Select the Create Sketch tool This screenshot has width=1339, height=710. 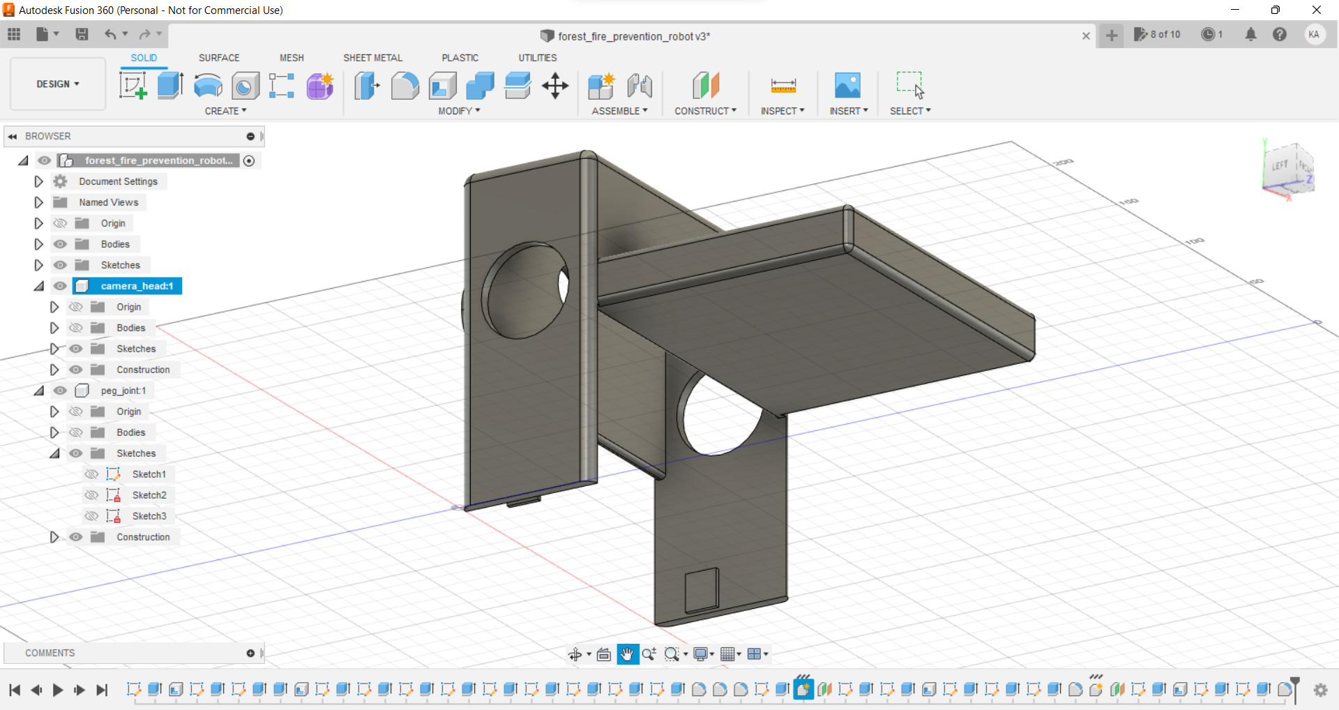point(133,85)
